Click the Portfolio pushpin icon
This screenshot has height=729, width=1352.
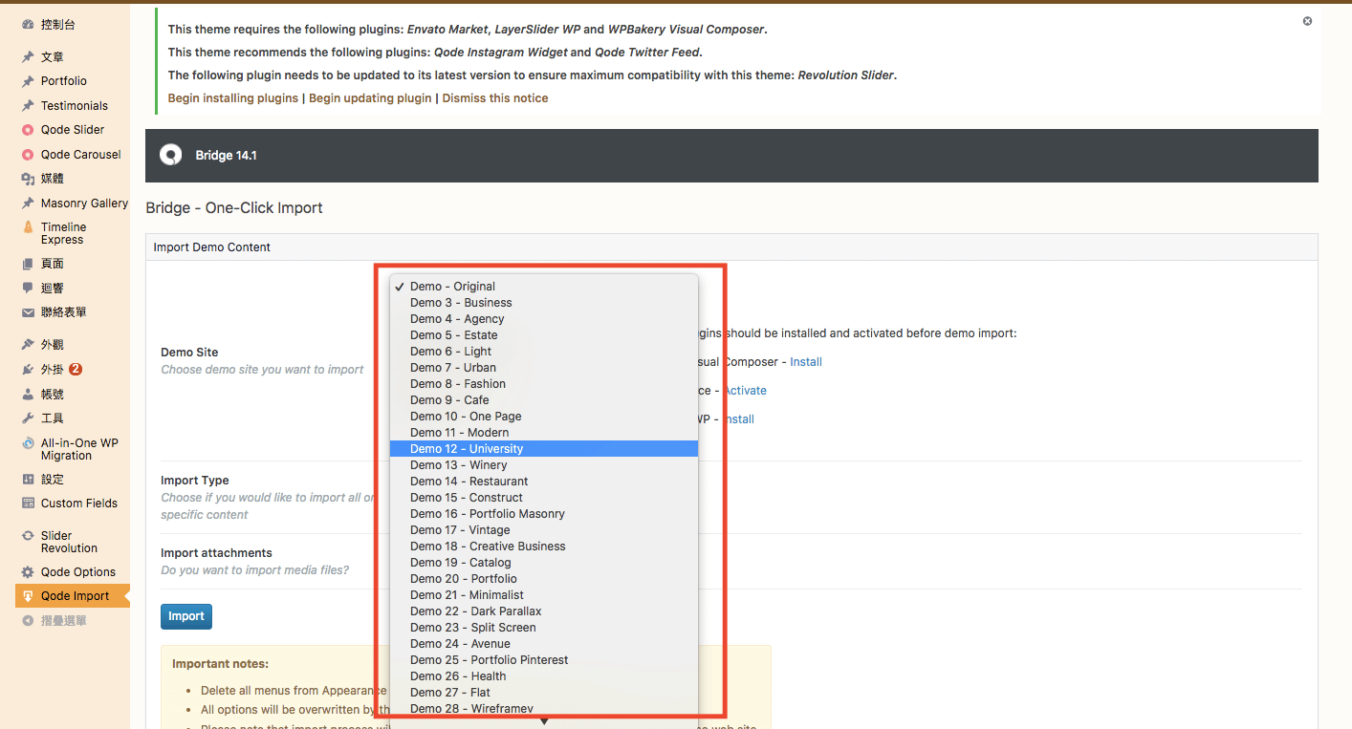[28, 81]
